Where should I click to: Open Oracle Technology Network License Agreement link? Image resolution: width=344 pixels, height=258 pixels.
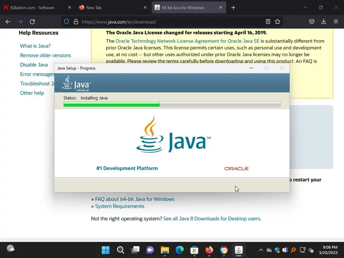click(x=187, y=41)
